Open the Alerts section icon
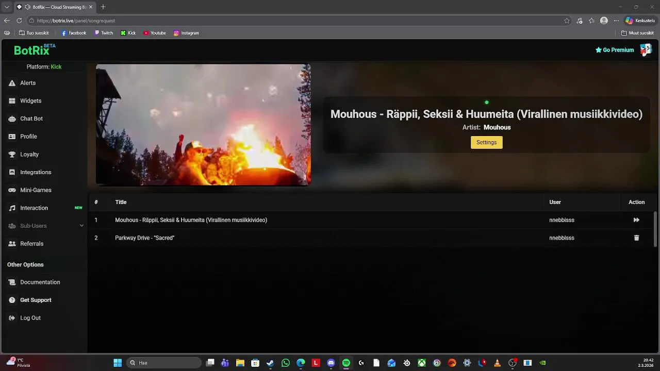Viewport: 660px width, 371px height. 12,83
